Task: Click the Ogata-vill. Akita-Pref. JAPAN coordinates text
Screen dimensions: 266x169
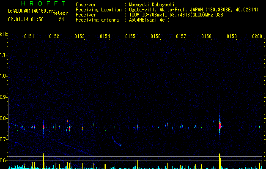Action: (x=194, y=10)
